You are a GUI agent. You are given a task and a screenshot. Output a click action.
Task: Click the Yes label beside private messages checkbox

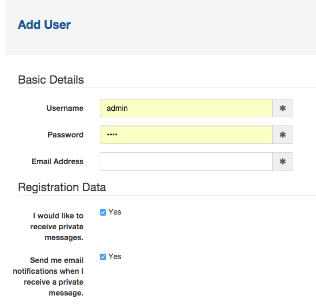[115, 212]
